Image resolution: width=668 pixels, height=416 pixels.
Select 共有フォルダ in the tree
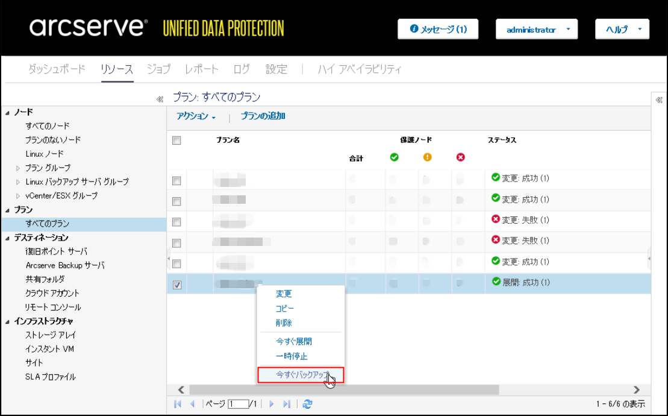click(45, 279)
